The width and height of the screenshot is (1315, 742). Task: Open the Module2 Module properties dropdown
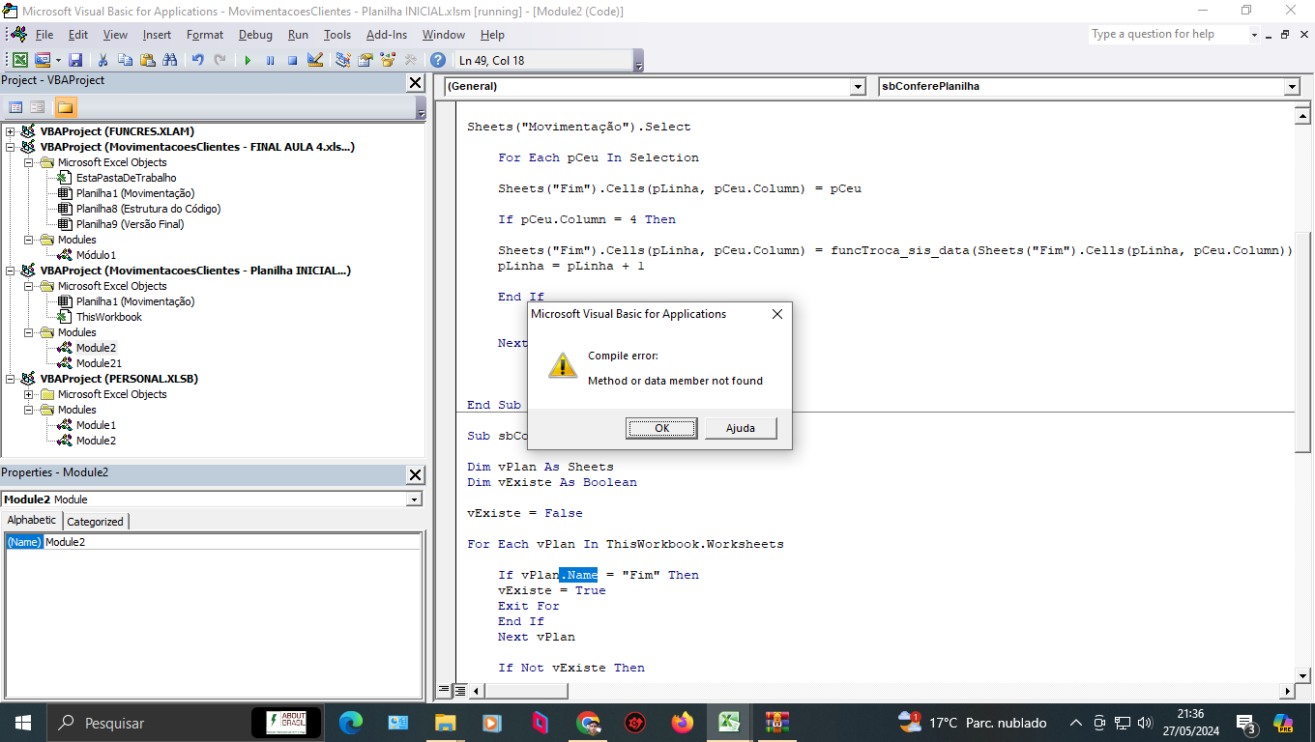(415, 499)
